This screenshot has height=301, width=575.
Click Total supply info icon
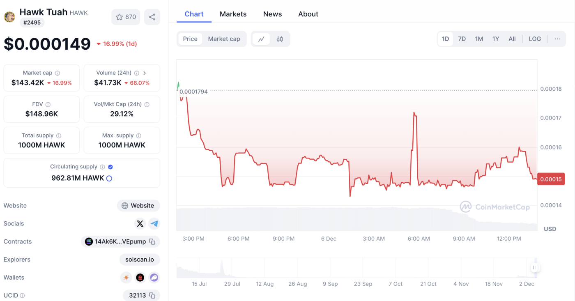click(59, 136)
